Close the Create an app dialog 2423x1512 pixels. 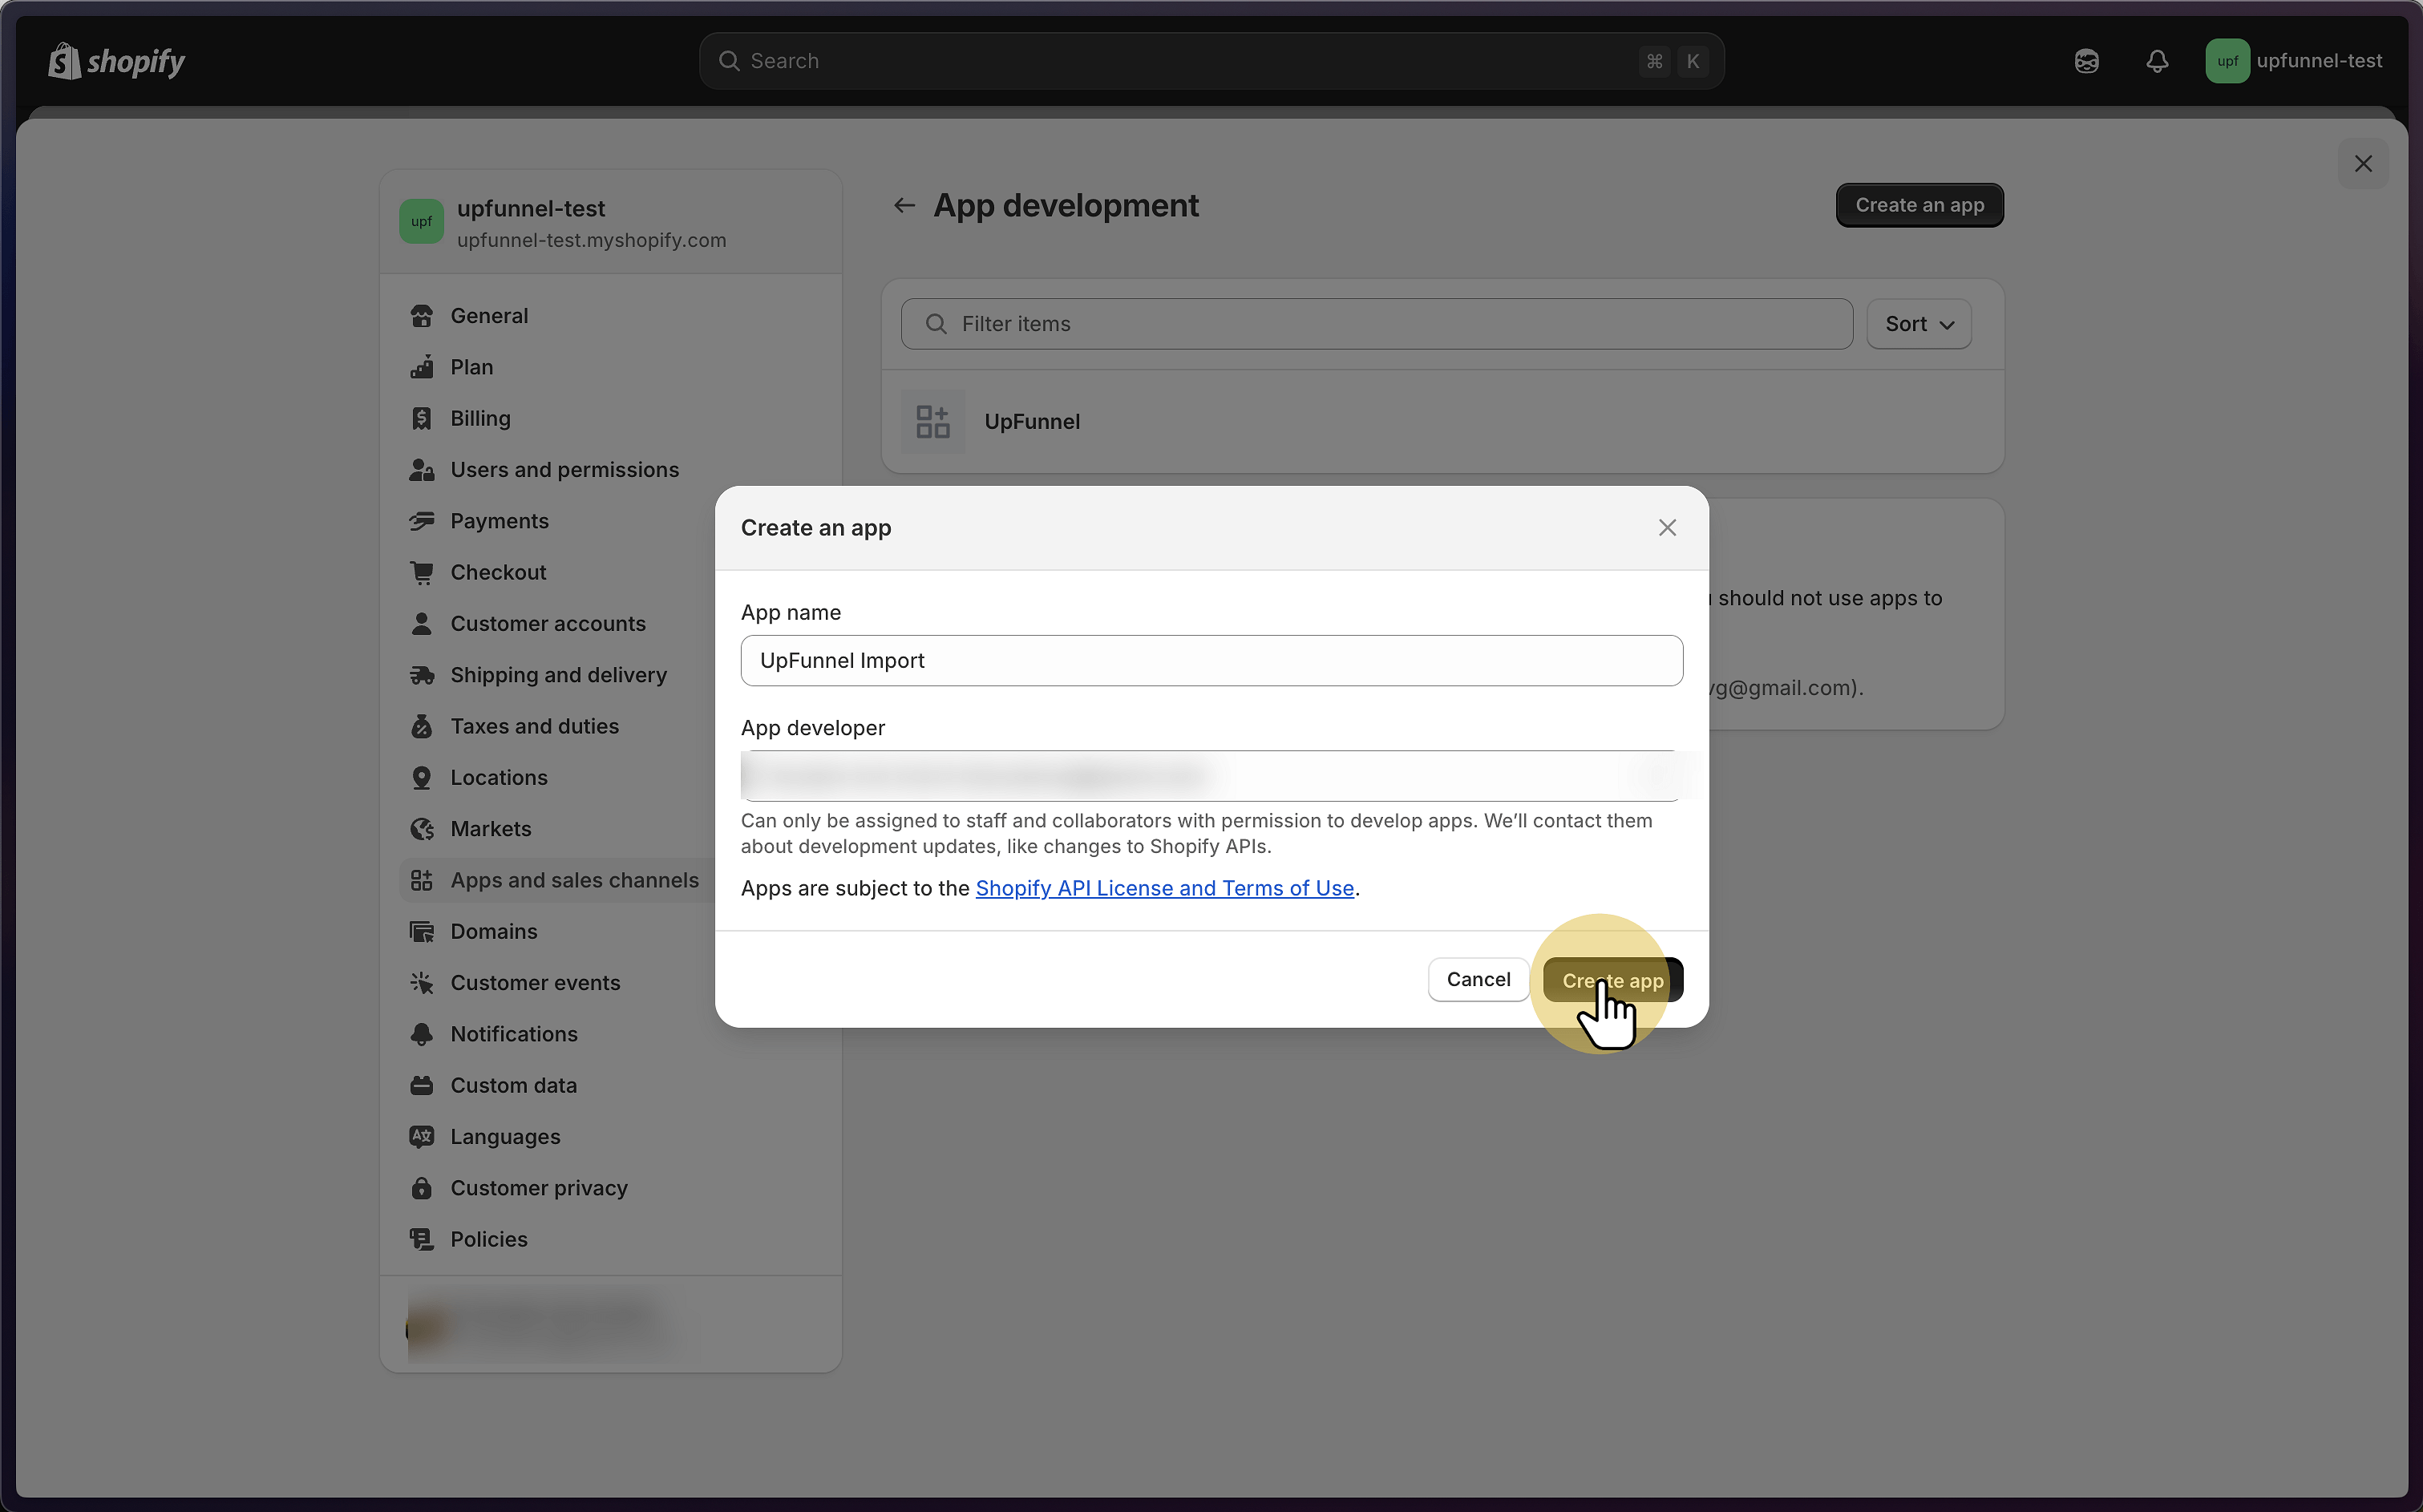tap(1666, 528)
